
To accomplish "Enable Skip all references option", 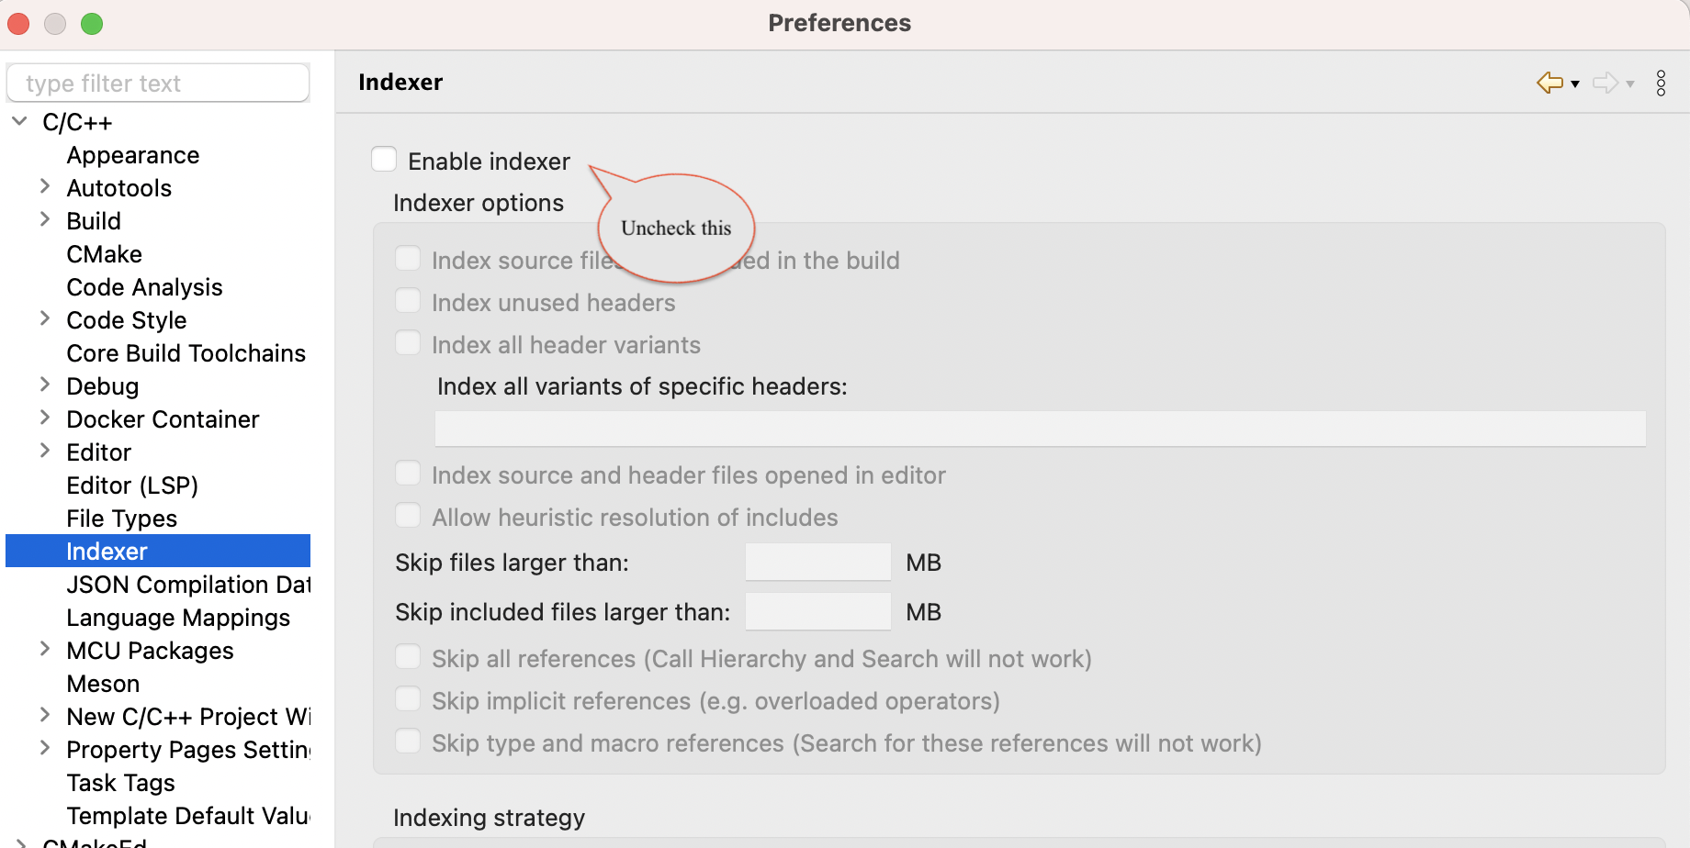I will pos(408,655).
